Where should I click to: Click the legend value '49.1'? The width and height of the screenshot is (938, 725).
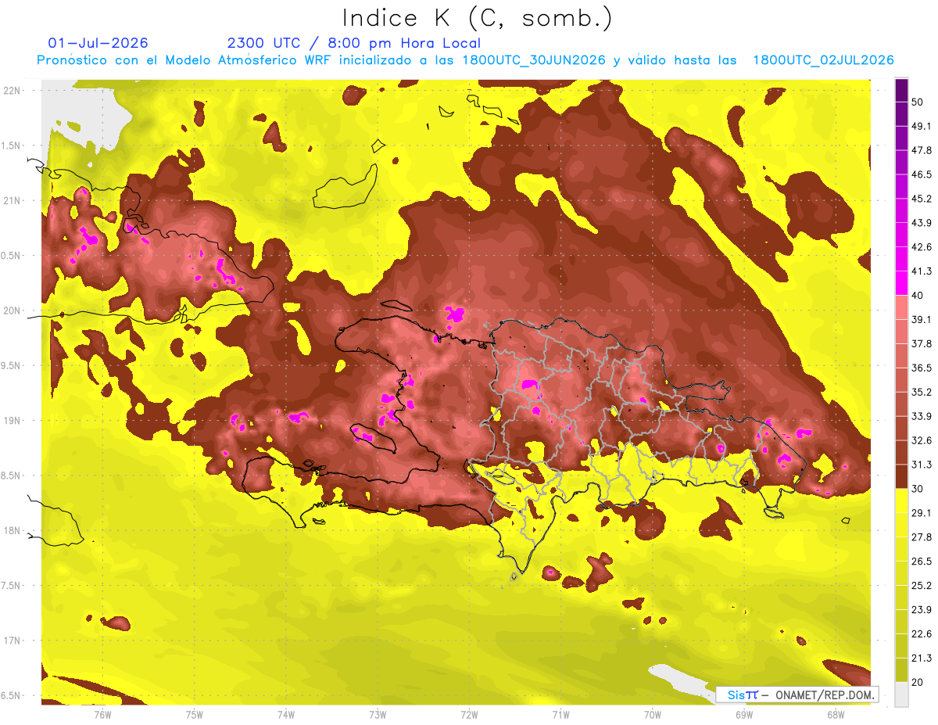920,126
